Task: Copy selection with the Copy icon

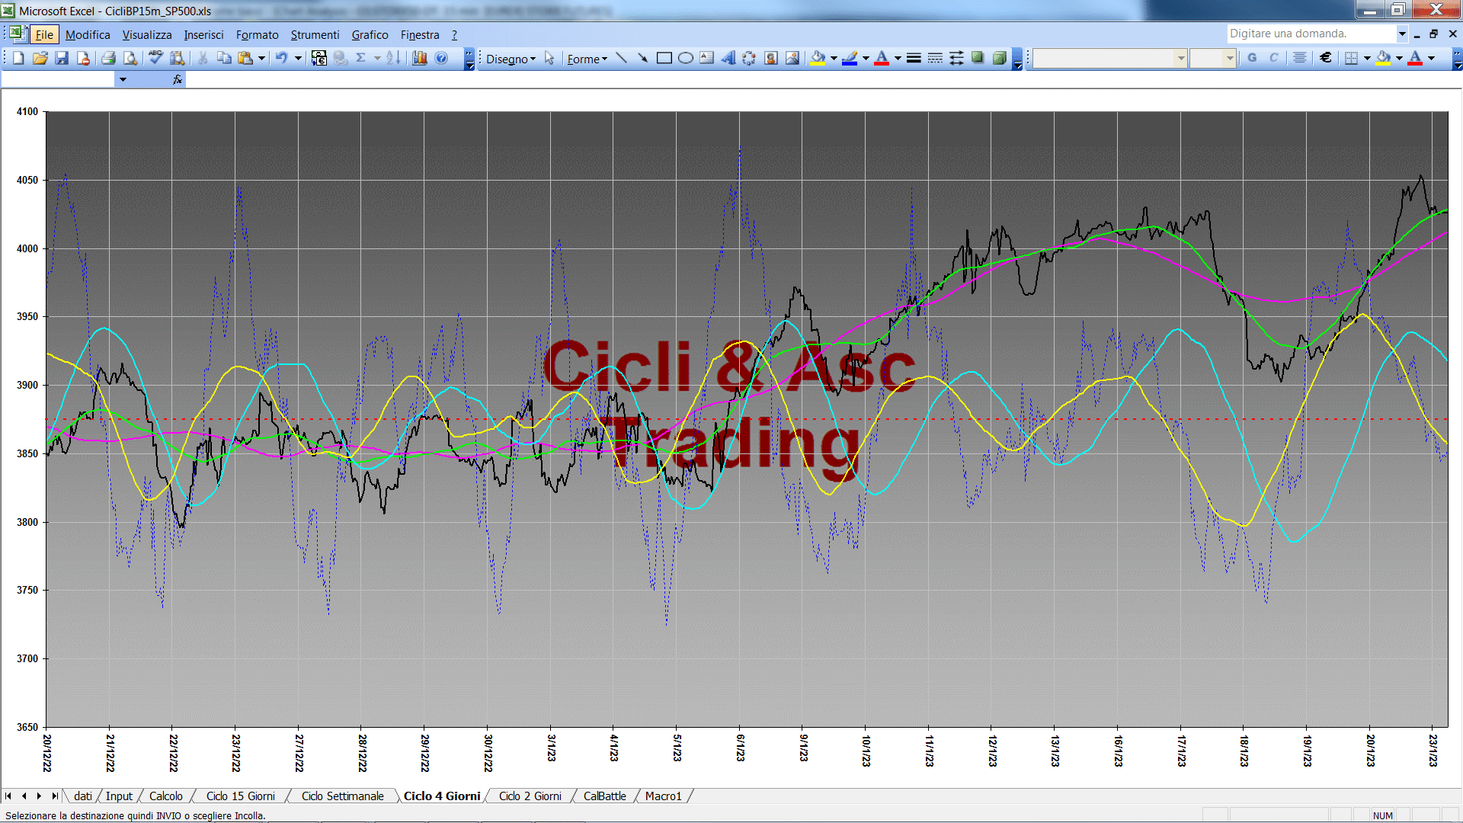Action: [x=224, y=58]
